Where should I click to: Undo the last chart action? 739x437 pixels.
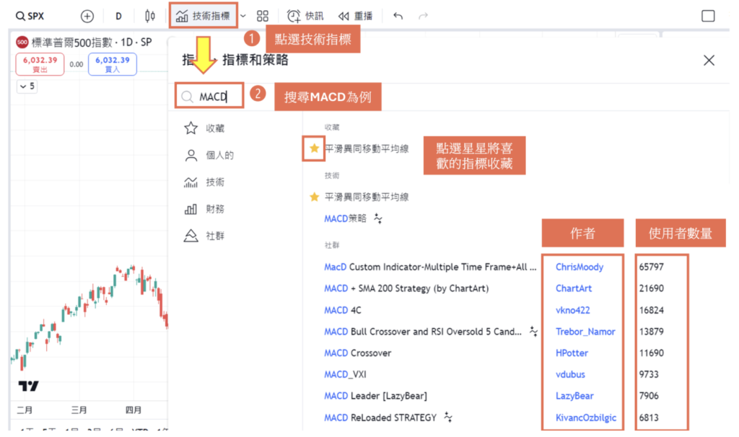[398, 16]
